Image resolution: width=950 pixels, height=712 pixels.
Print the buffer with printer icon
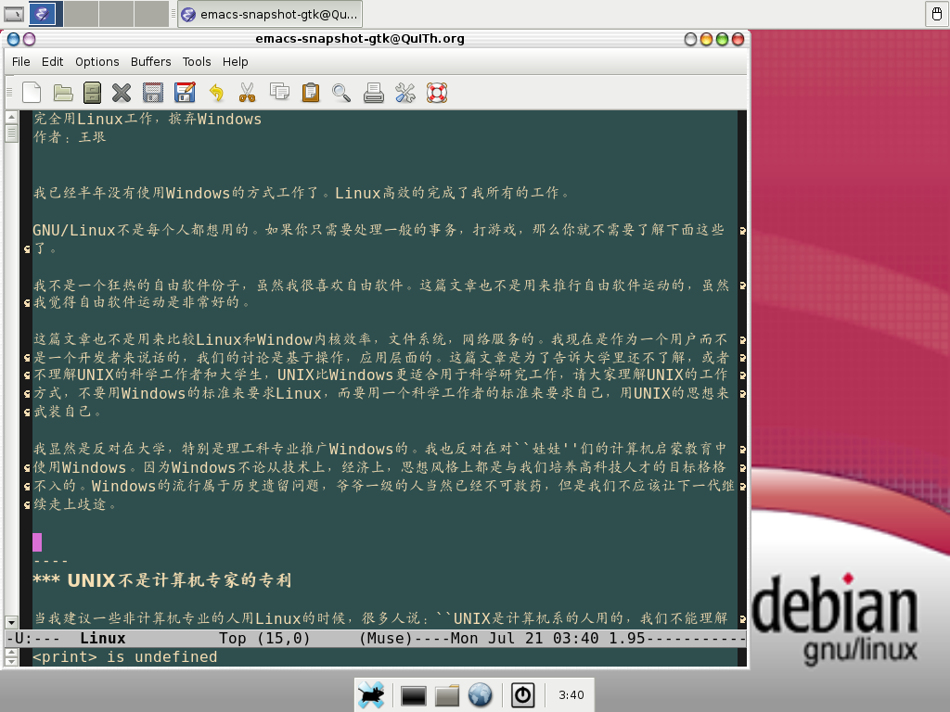(x=374, y=93)
